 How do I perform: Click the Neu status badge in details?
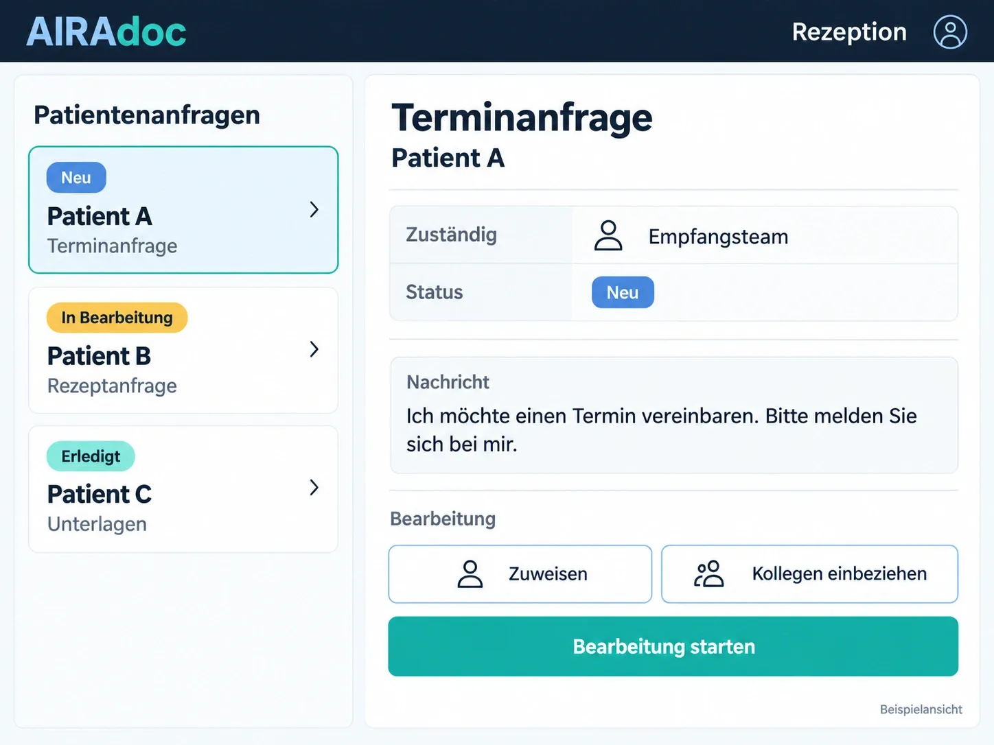[x=623, y=292]
